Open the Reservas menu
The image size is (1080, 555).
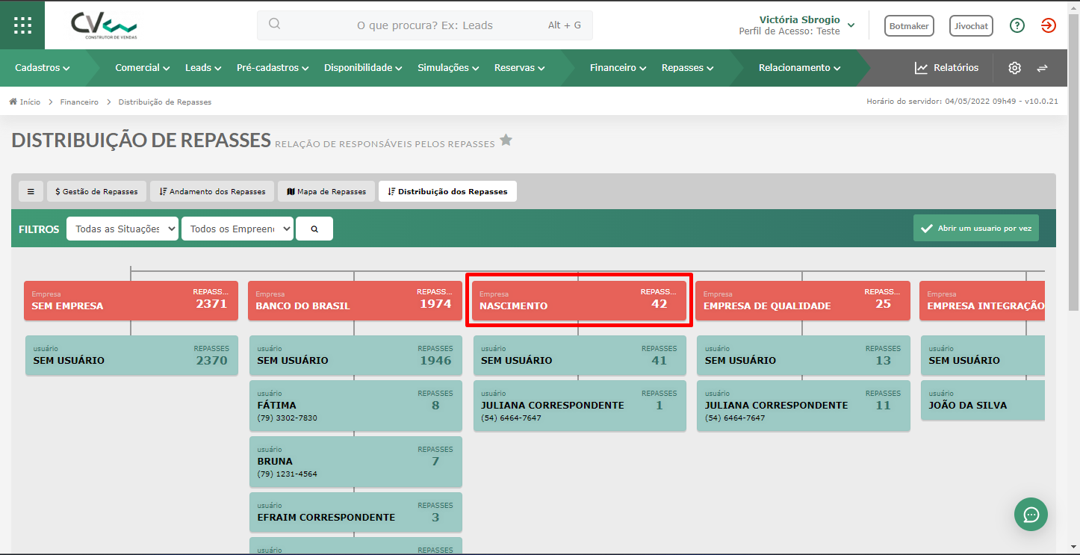(x=520, y=68)
